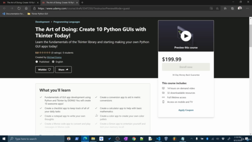The width and height of the screenshot is (252, 142).
Task: Click the 'Full lifetime access' text
Action: click(x=176, y=97)
